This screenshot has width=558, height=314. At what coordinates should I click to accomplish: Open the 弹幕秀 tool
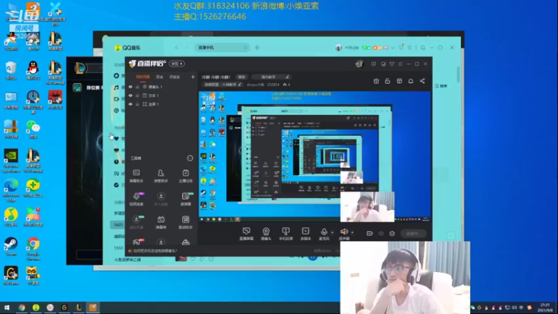pos(161,222)
